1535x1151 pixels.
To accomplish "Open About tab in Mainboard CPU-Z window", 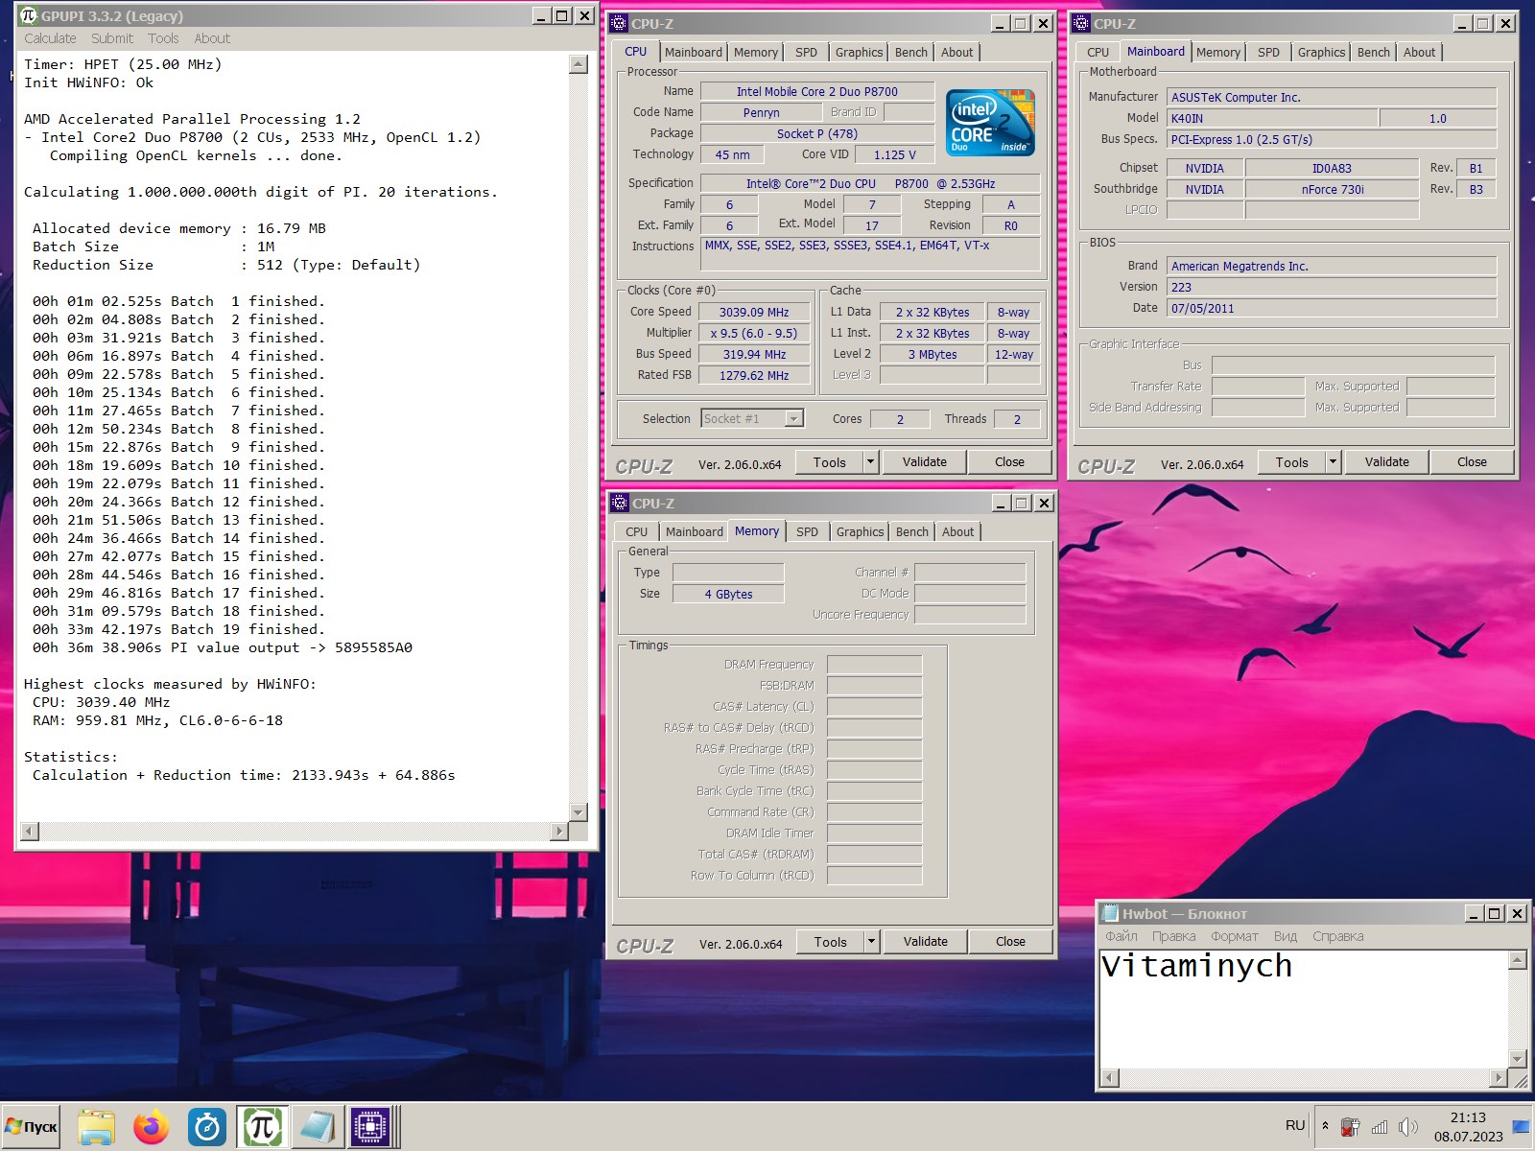I will click(x=1419, y=53).
